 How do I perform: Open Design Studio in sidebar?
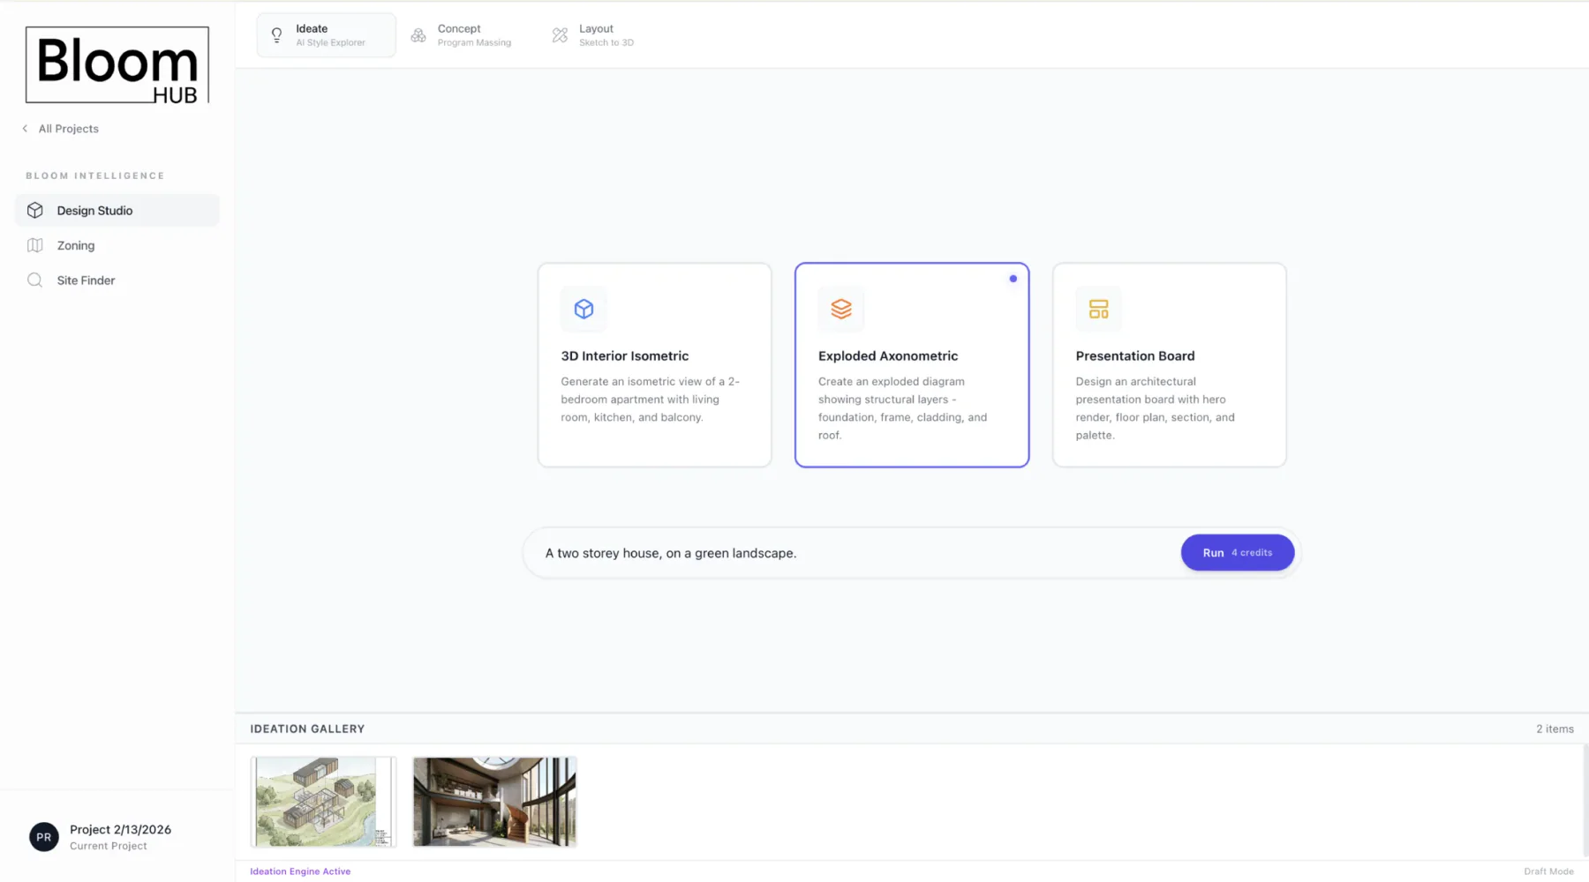point(117,211)
